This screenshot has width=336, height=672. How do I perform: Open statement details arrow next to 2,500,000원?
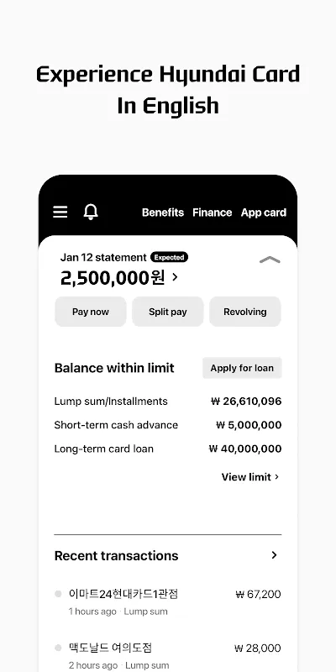[x=175, y=277]
